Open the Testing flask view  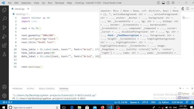click(4, 54)
